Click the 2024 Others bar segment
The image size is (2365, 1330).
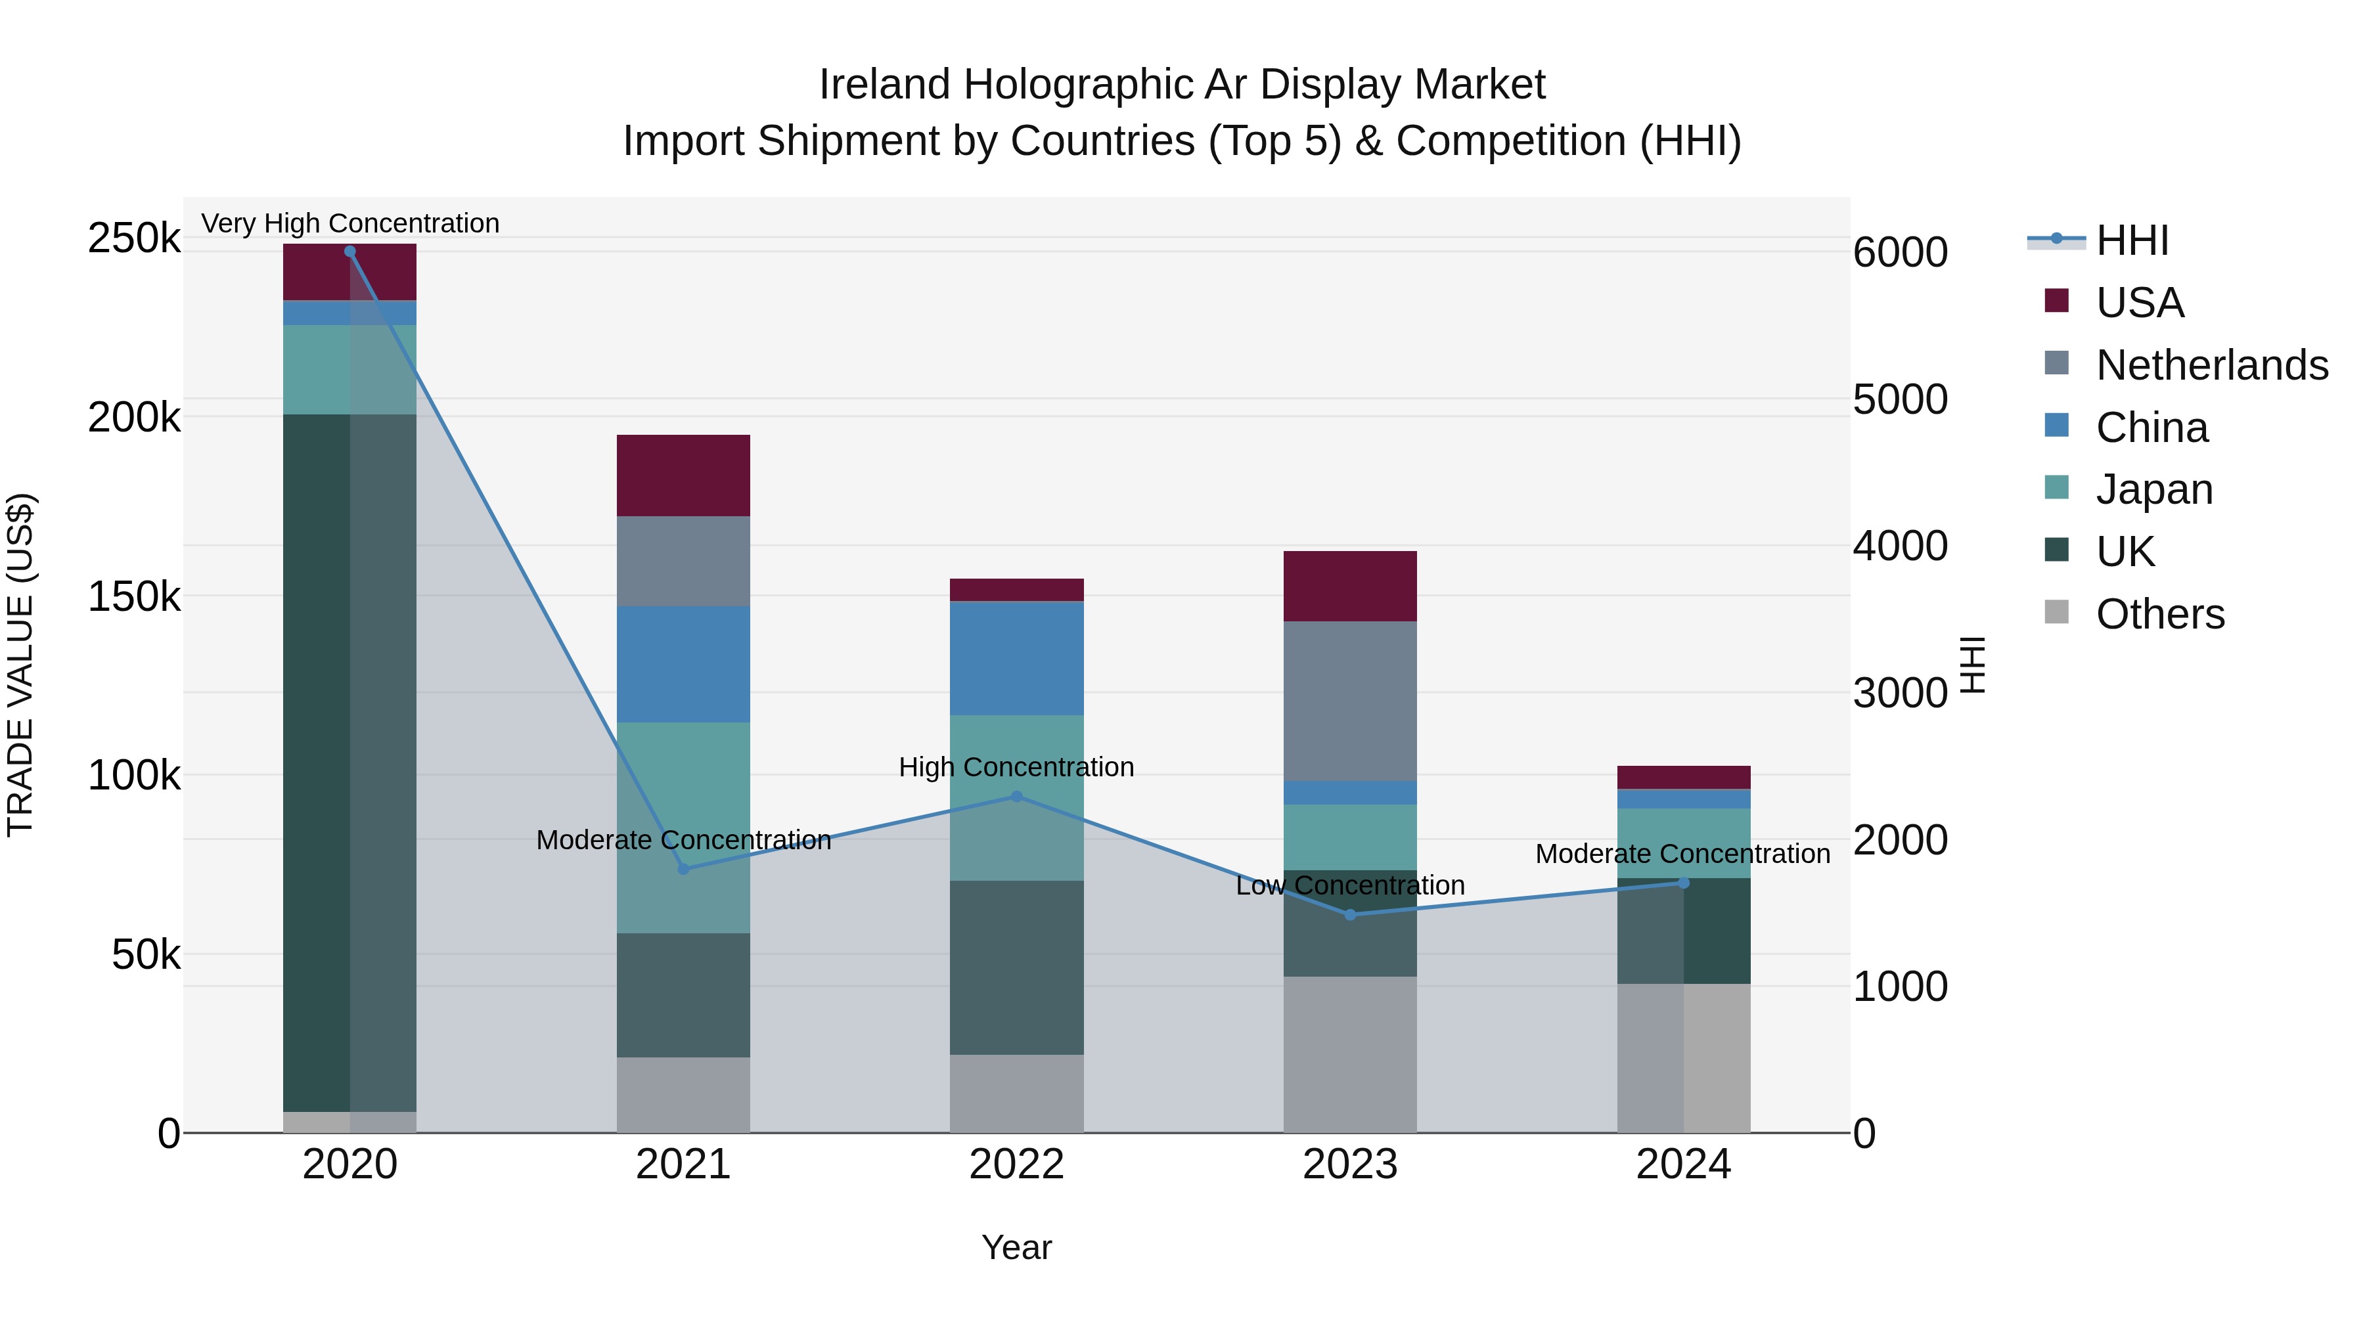[1684, 1058]
